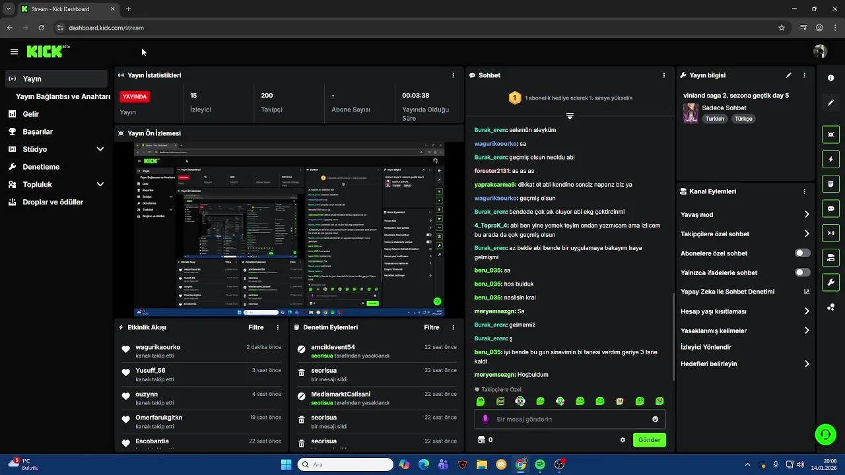Open Sohbet panel three-dot menu
The height and width of the screenshot is (475, 845).
[x=664, y=75]
